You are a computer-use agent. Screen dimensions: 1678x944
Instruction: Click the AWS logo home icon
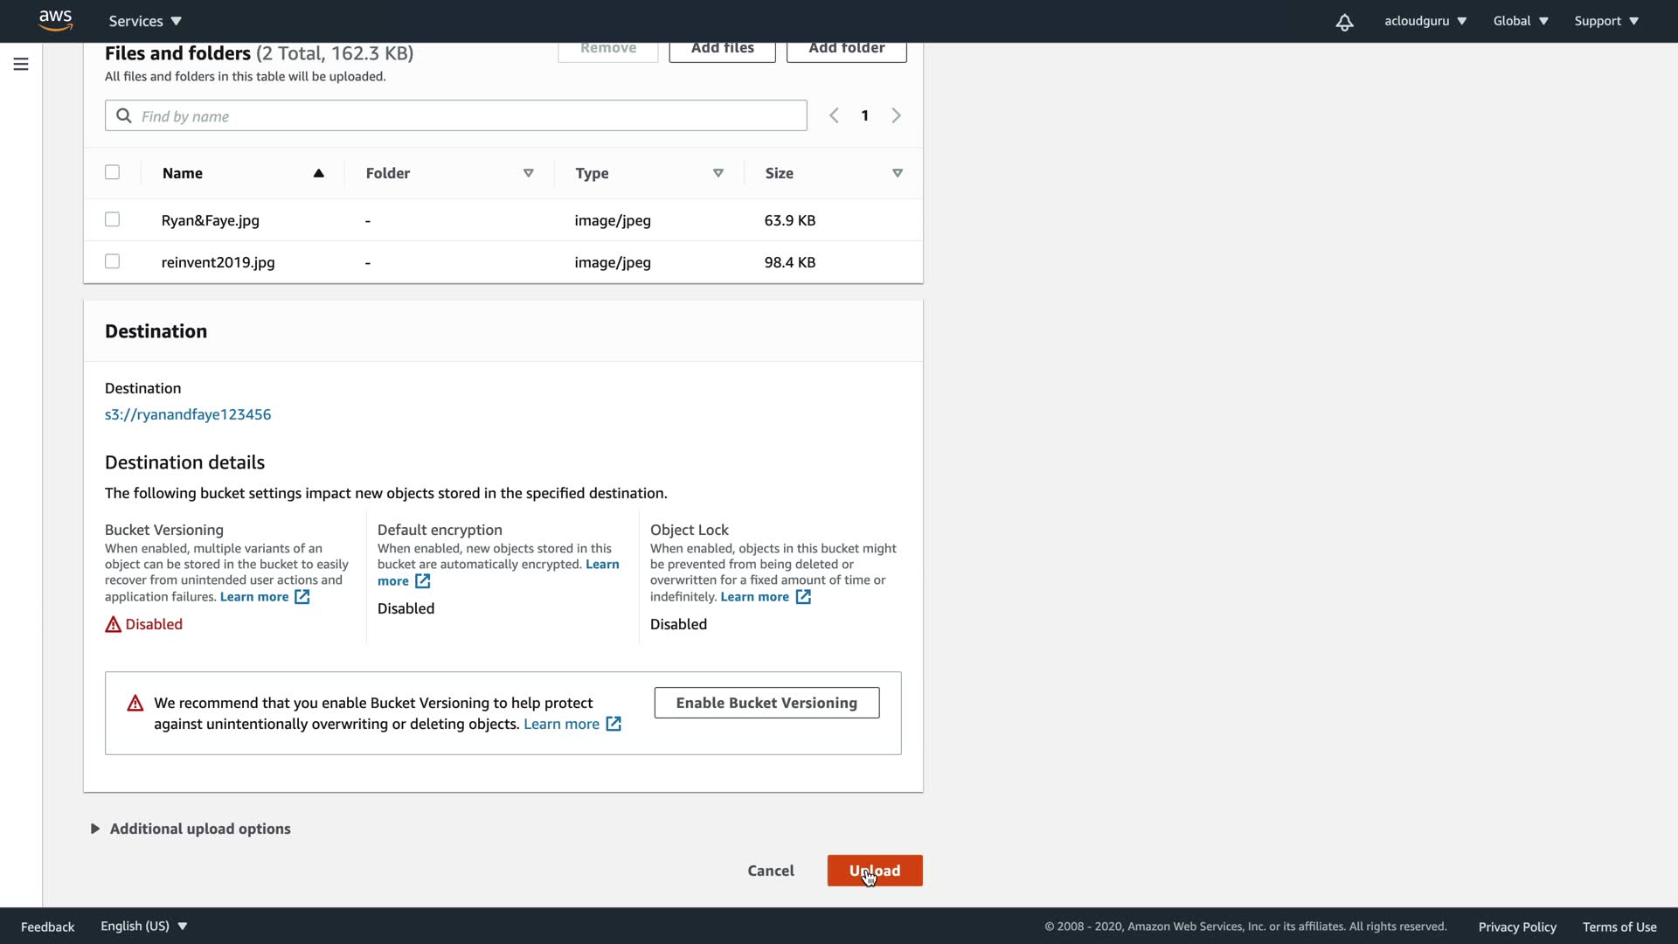(55, 20)
